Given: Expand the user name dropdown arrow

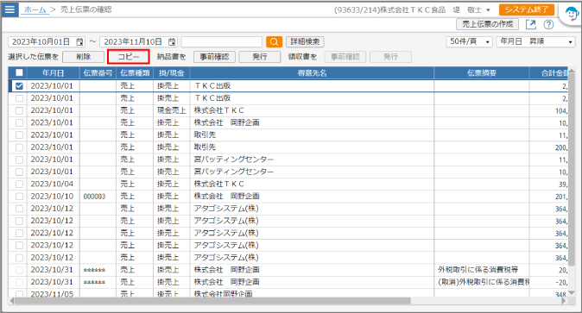Looking at the screenshot, I should [x=488, y=10].
